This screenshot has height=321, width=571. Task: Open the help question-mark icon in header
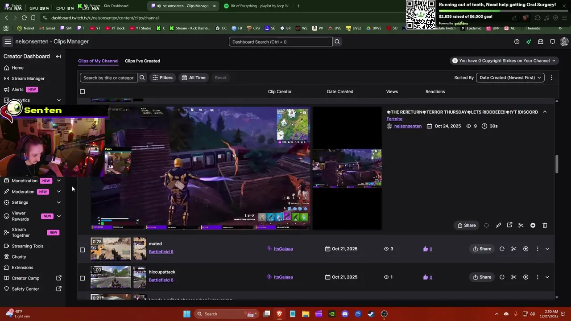coord(517,41)
